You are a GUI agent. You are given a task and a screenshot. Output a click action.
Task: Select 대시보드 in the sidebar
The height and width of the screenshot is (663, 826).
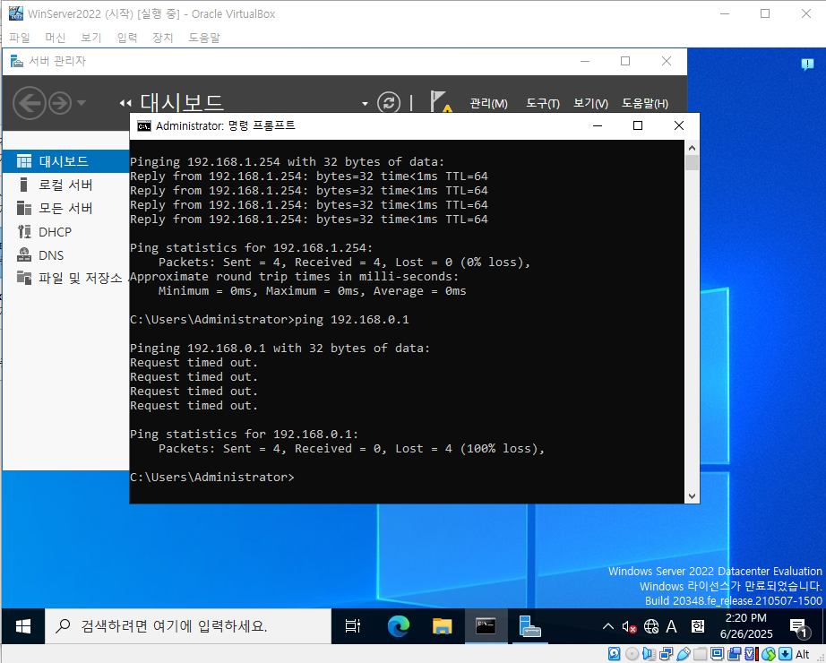pos(66,160)
